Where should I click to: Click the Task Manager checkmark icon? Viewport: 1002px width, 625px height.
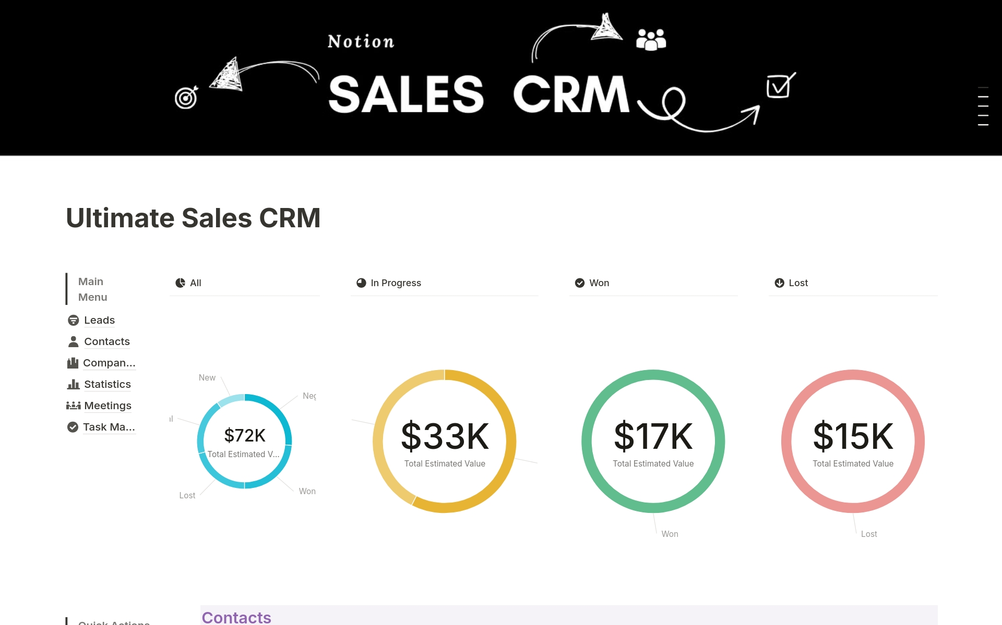tap(73, 427)
